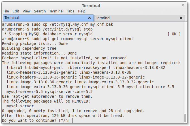Image resolution: width=190 pixels, height=126 pixels.
Task: Close the Terminal window via title bar X
Action: click(x=183, y=5)
